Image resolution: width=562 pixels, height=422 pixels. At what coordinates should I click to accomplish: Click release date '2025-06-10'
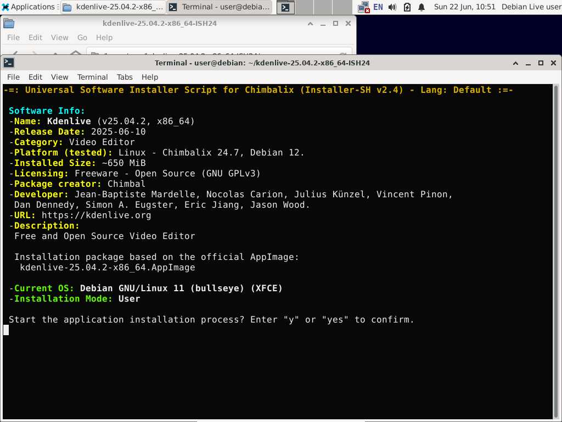tap(119, 132)
